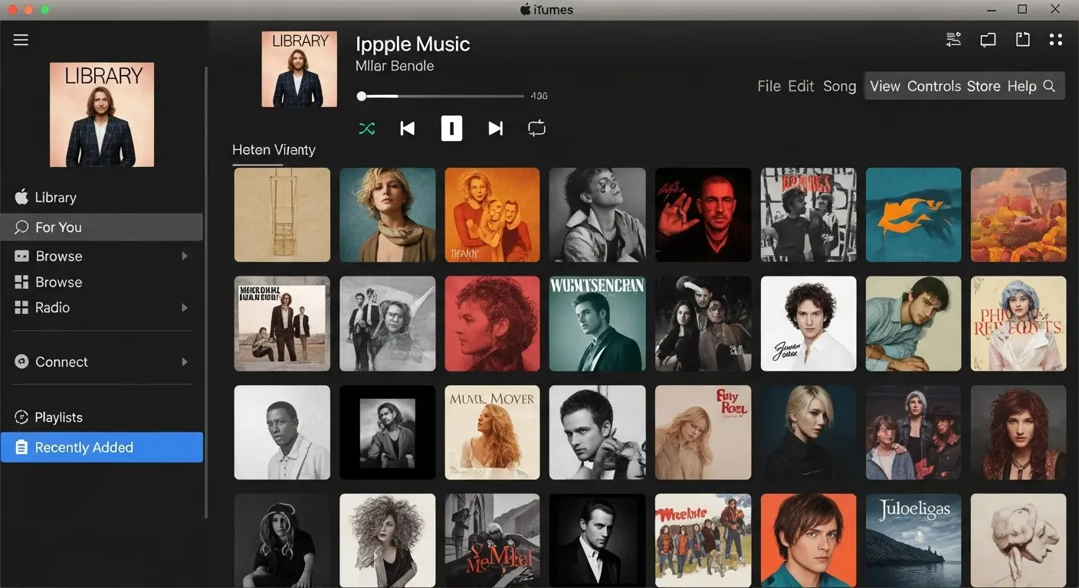Viewport: 1079px width, 588px height.
Task: Click the now playing LIBRARY artwork
Action: 299,69
